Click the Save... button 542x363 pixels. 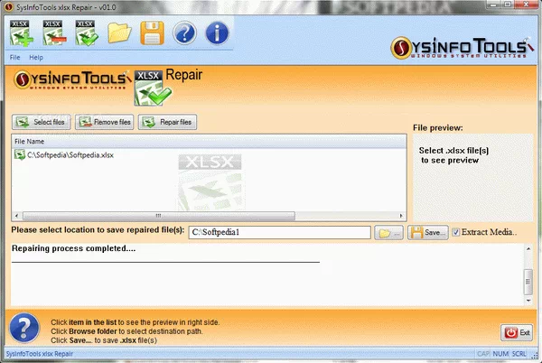428,233
